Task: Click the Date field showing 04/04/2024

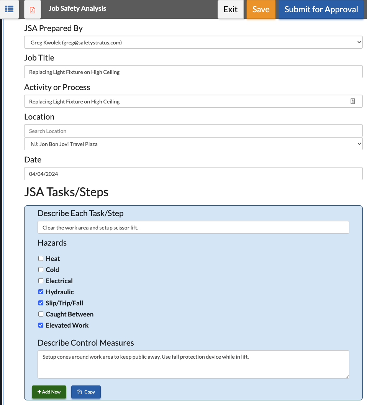Action: pos(193,174)
